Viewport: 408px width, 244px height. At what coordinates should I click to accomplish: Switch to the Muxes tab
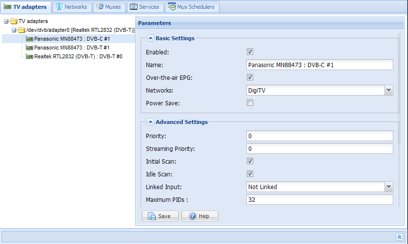pyautogui.click(x=109, y=7)
